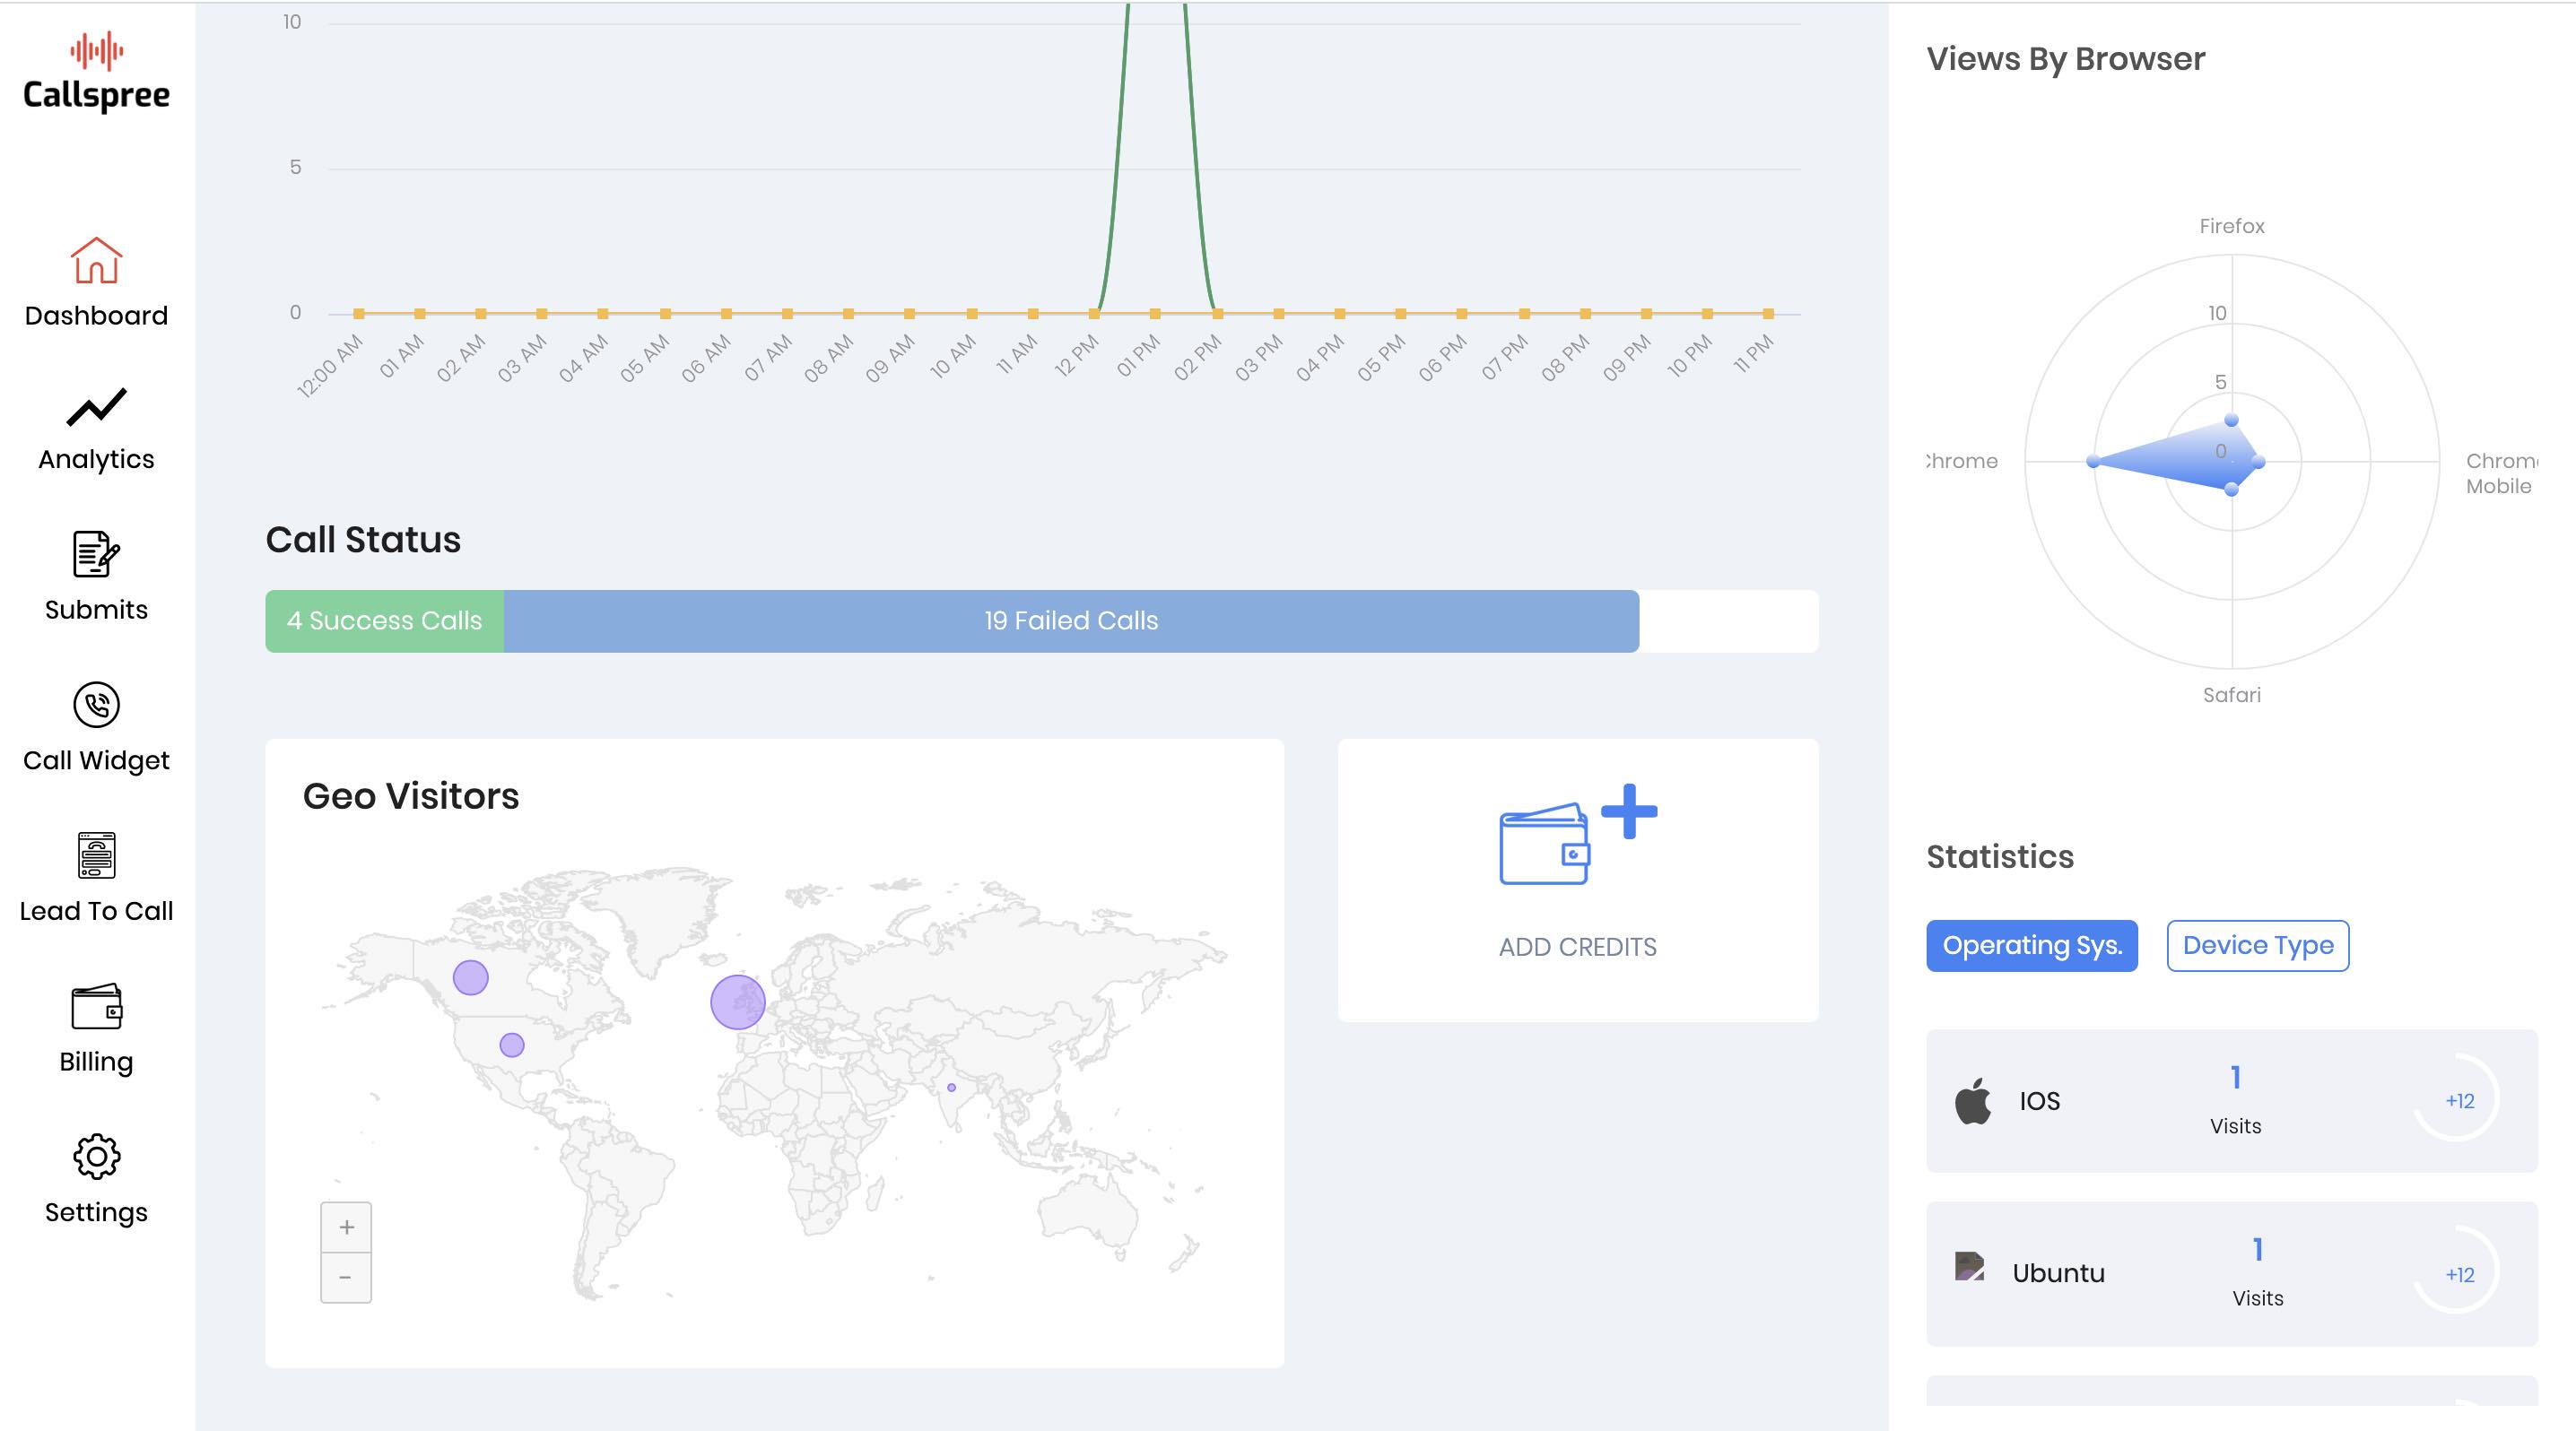Open the Submits form icon
2576x1431 pixels.
click(x=96, y=553)
